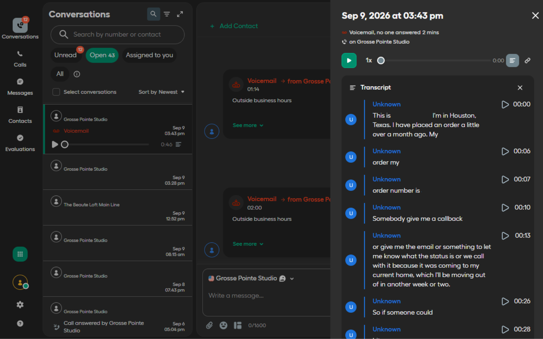The height and width of the screenshot is (339, 543).
Task: Open the Messages section
Action: click(20, 87)
